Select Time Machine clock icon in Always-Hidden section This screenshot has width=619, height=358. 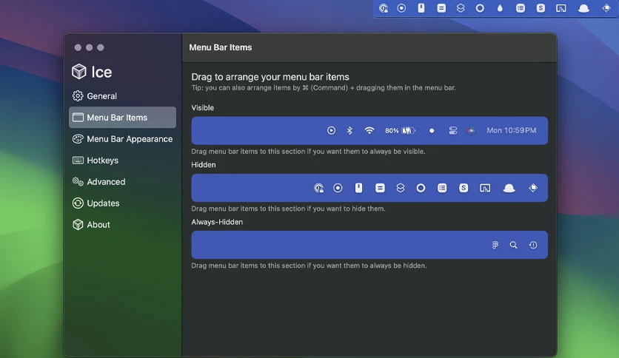[x=533, y=246]
